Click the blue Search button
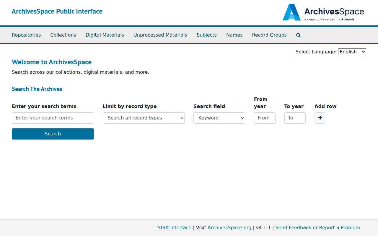The image size is (378, 236). click(53, 134)
